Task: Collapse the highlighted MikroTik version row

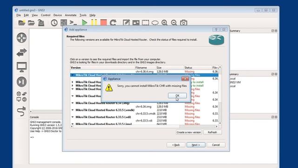Action: (73, 75)
